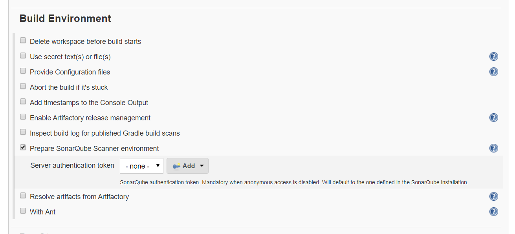Image resolution: width=515 pixels, height=234 pixels.
Task: Enable Delete workspace before build starts
Action: tap(23, 40)
